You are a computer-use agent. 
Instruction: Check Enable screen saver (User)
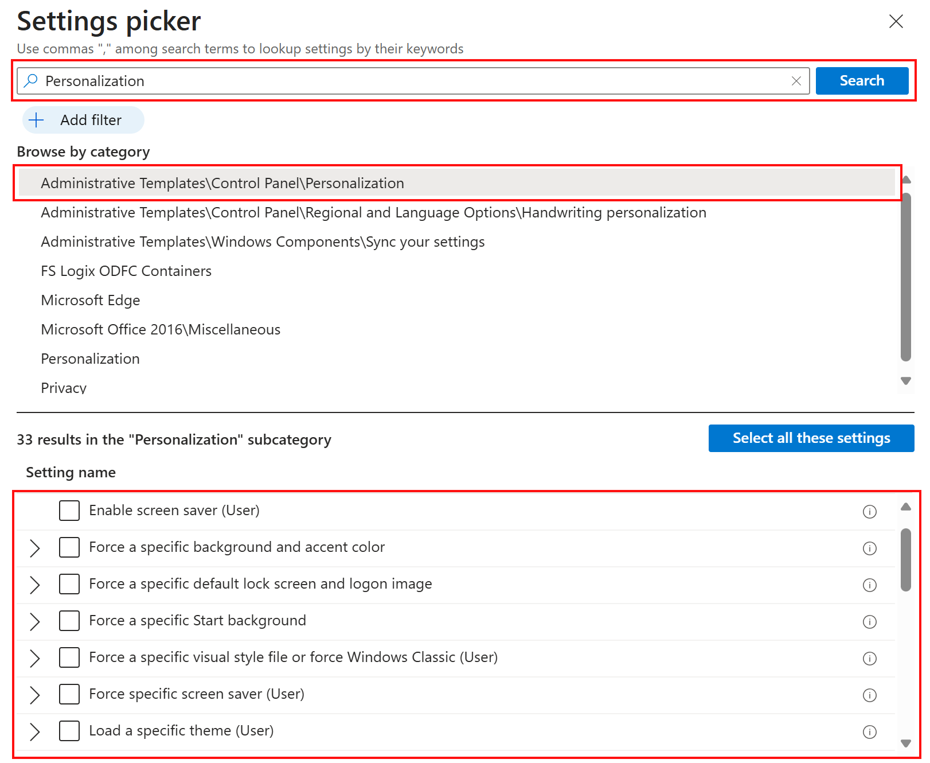pyautogui.click(x=69, y=510)
